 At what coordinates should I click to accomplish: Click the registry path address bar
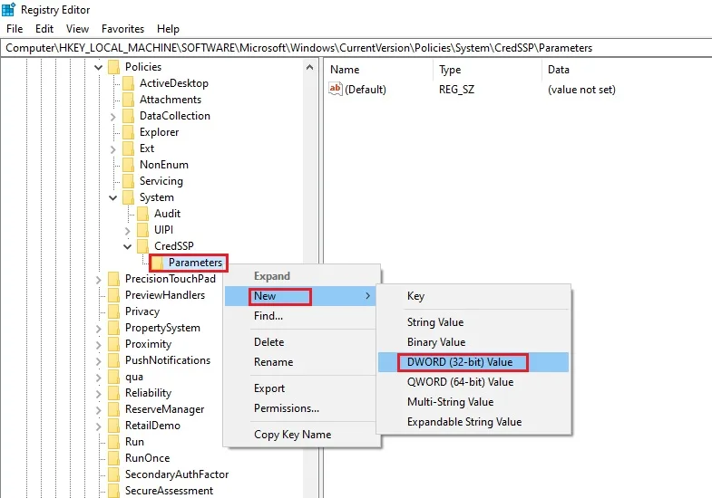click(x=356, y=48)
